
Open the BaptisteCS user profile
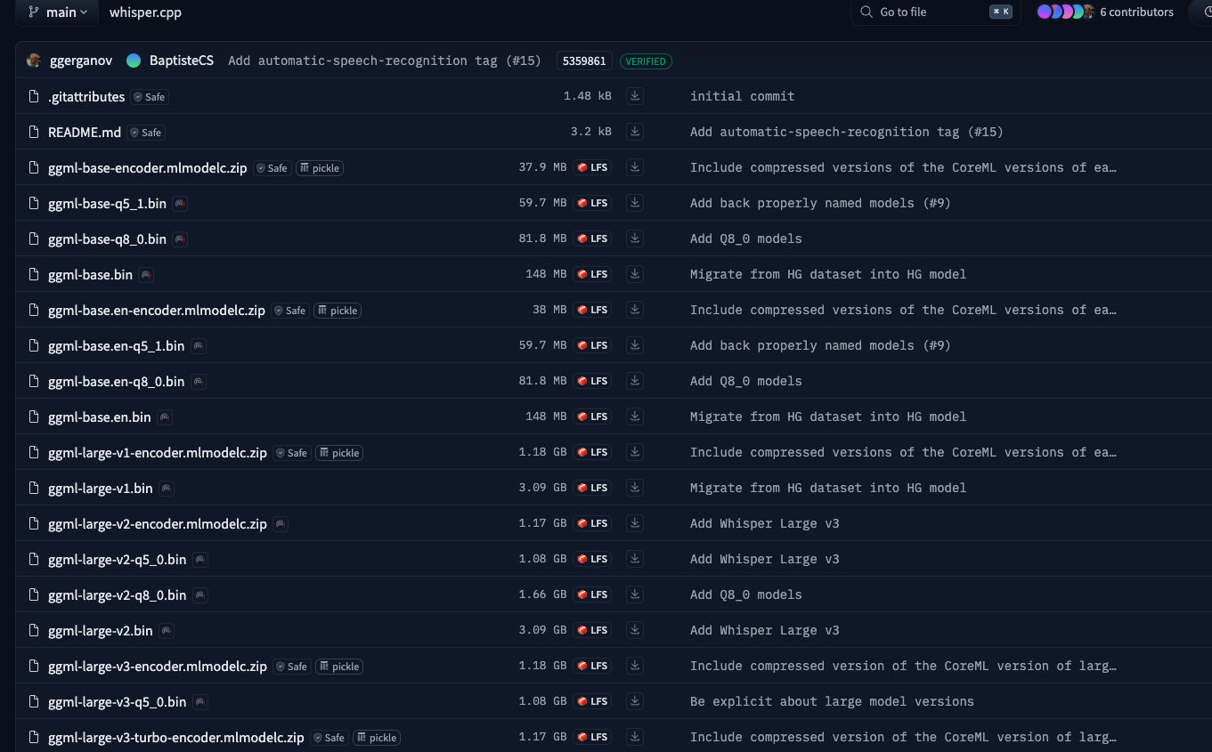(x=182, y=61)
